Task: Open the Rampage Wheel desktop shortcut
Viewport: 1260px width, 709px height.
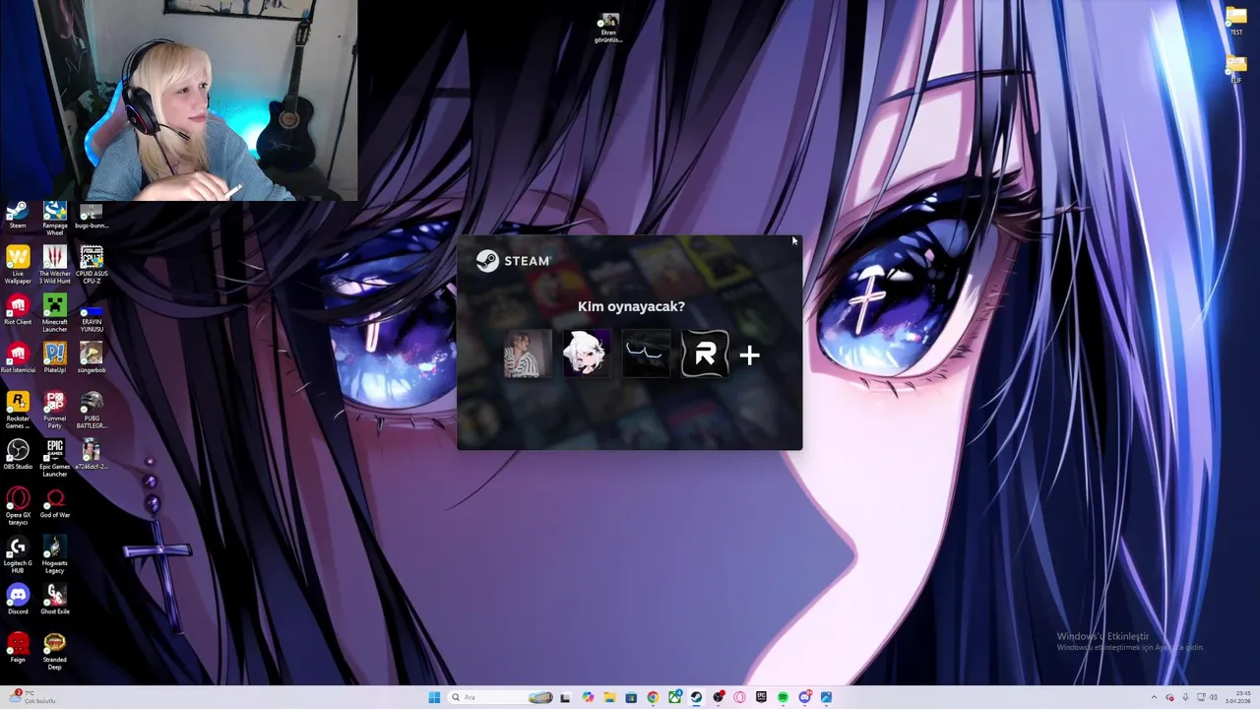Action: tap(55, 219)
